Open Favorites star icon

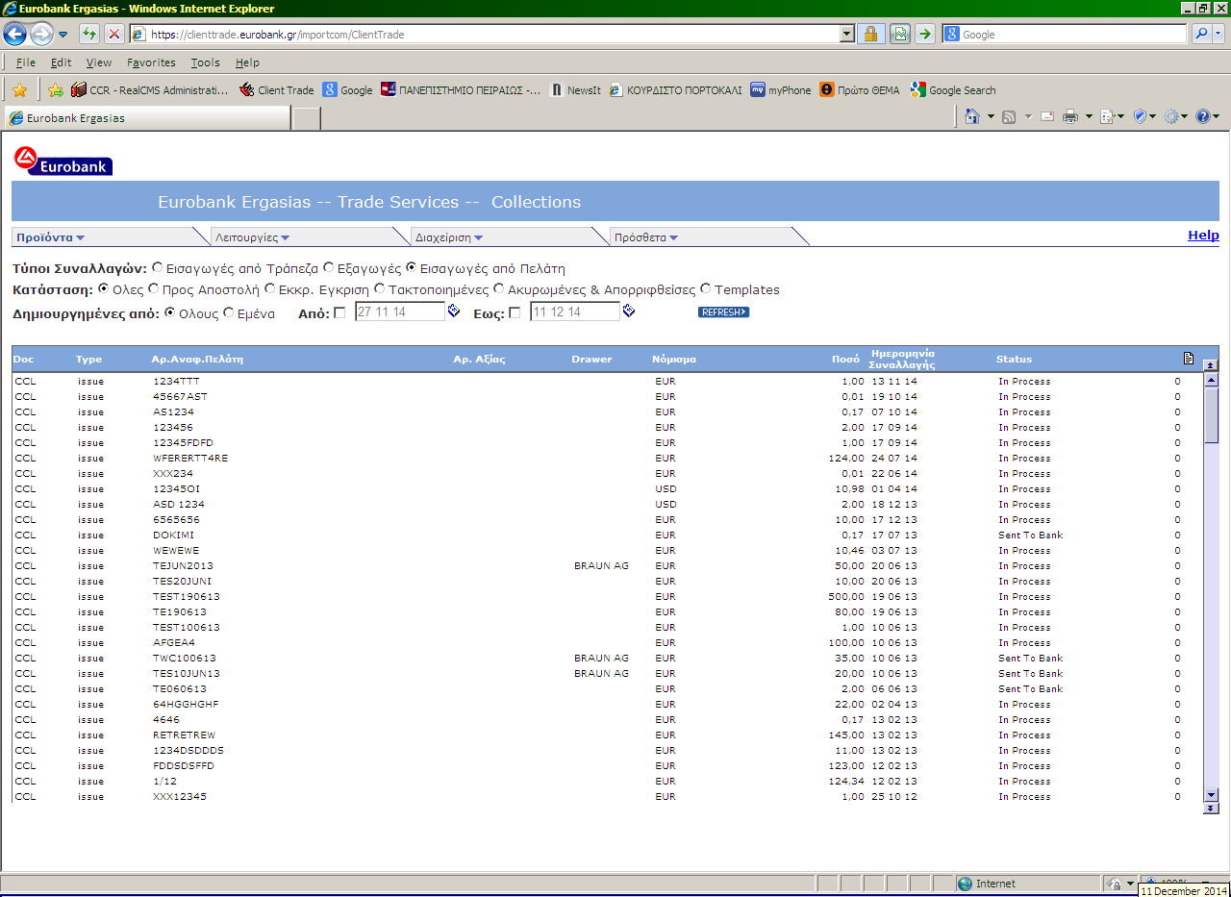pos(19,90)
